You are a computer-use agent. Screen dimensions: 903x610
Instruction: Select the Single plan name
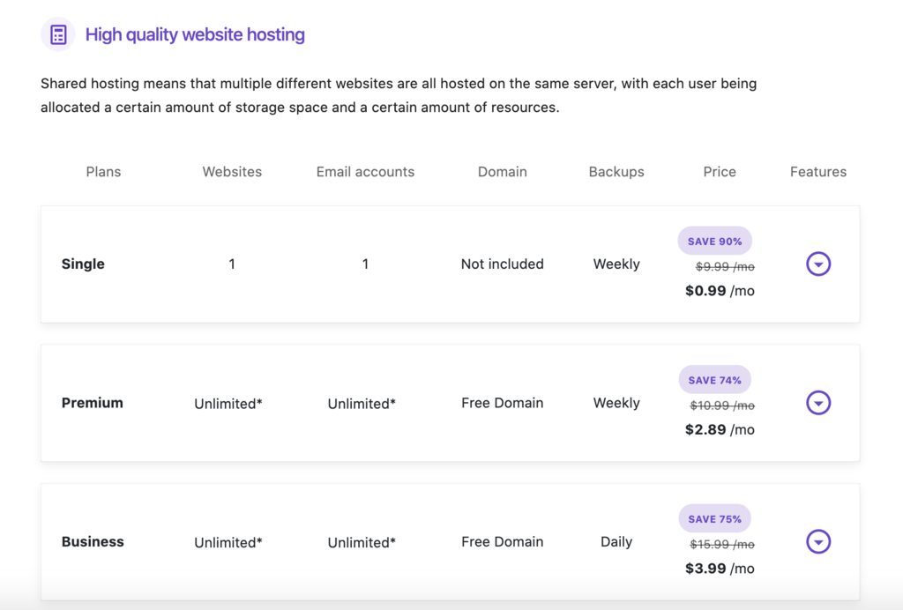tap(83, 264)
